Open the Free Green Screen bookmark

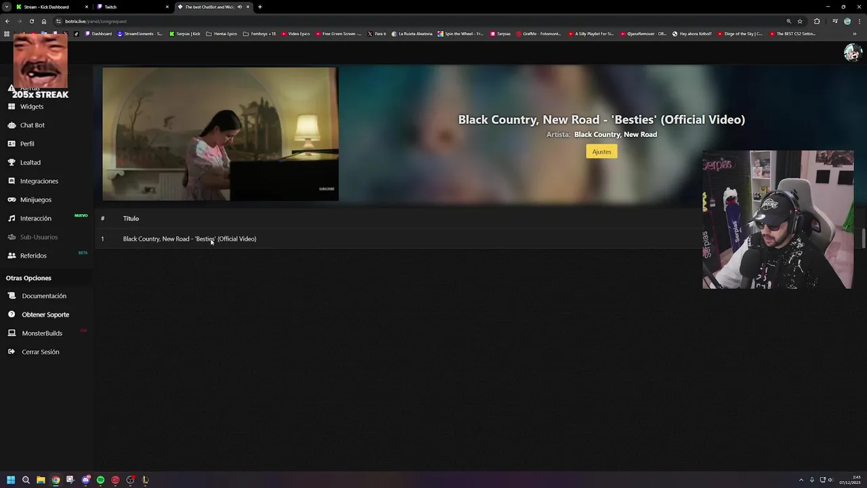tap(339, 34)
